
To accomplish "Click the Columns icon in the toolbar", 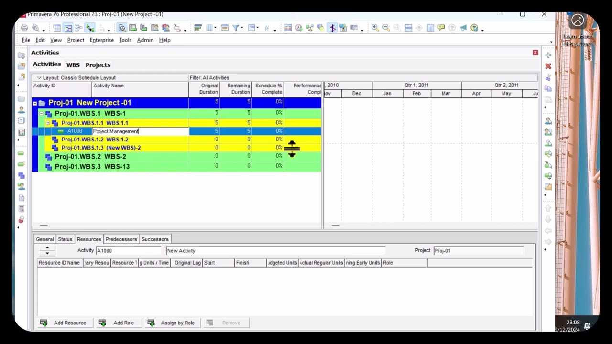I will 209,28.
